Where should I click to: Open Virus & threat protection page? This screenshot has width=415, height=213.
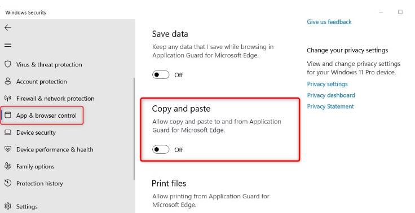click(49, 65)
